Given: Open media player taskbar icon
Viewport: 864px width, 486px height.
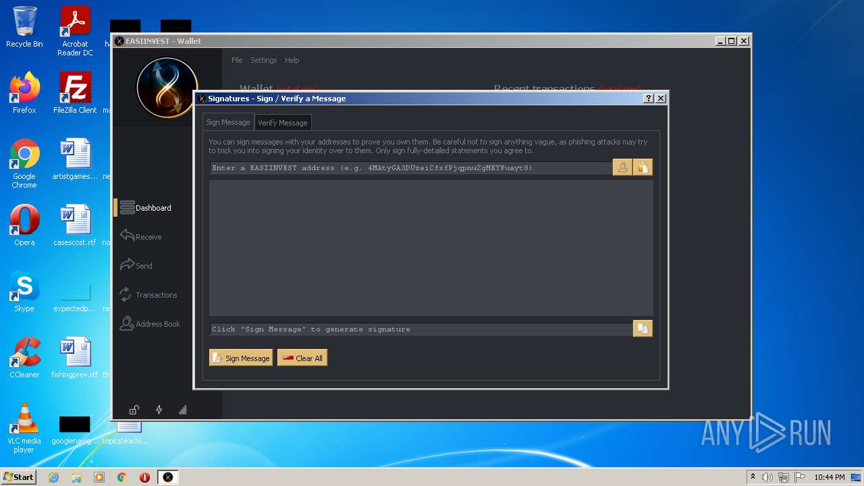Looking at the screenshot, I should coord(99,477).
